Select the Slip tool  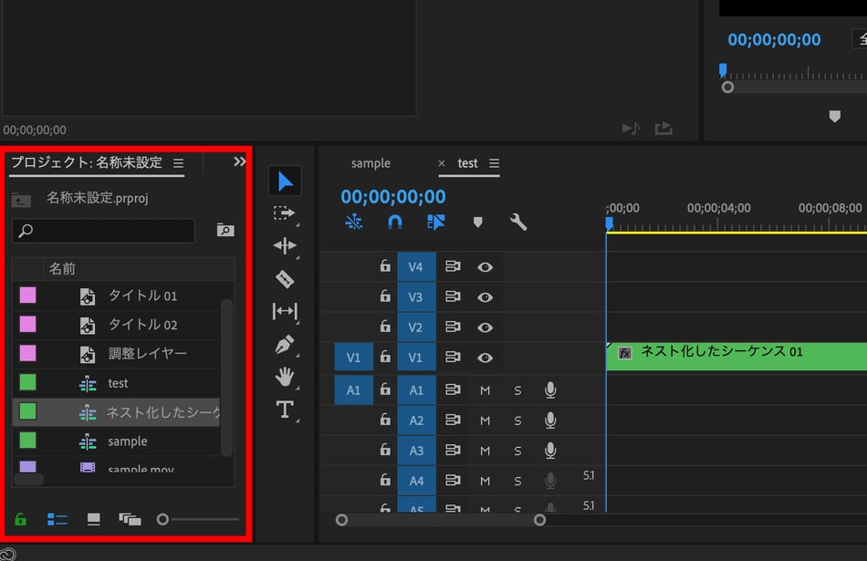(285, 312)
